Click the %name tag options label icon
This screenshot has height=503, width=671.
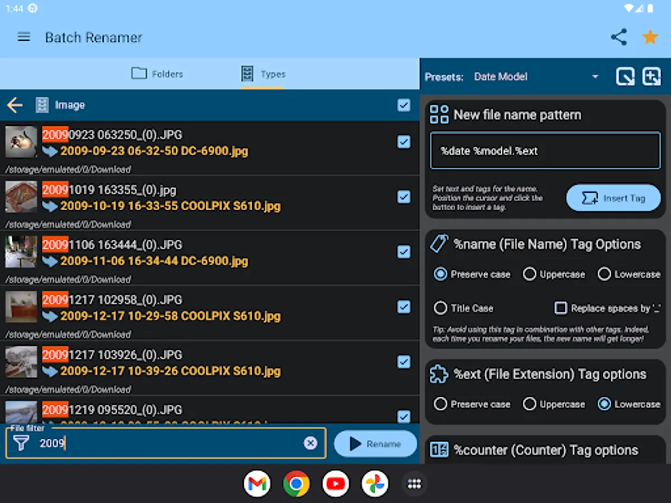(x=439, y=244)
